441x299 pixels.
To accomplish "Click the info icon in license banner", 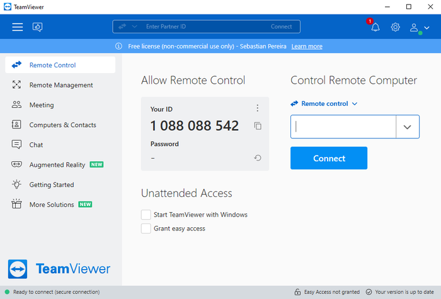I will point(118,46).
